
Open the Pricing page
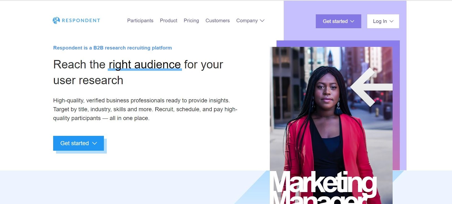point(191,21)
